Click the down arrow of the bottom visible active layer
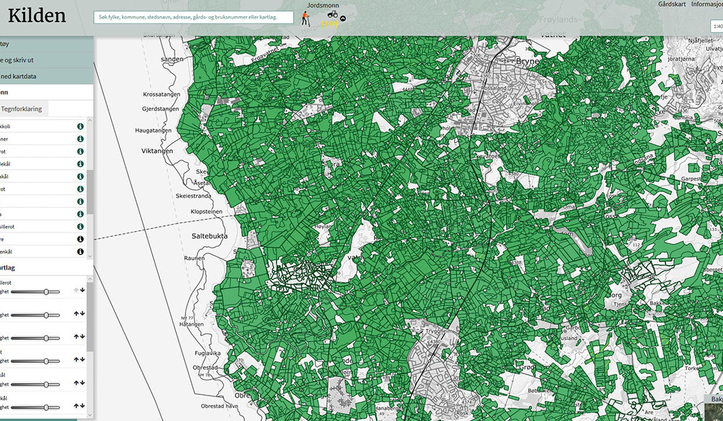723x421 pixels. point(82,406)
